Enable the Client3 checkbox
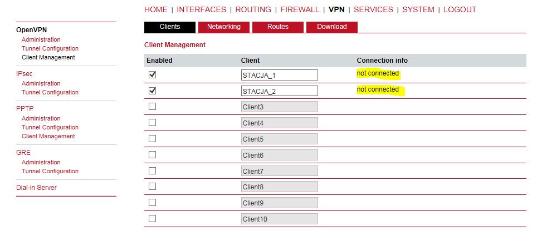 152,107
